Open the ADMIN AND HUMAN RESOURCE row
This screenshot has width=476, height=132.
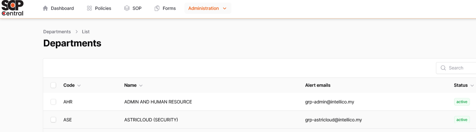158,102
